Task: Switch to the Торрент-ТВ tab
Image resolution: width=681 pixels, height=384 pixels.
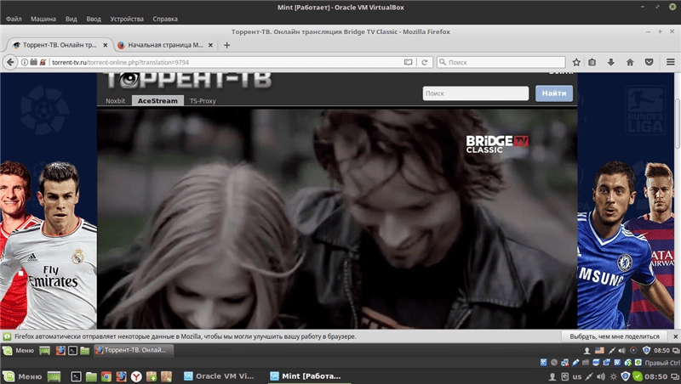Action: tap(60, 45)
